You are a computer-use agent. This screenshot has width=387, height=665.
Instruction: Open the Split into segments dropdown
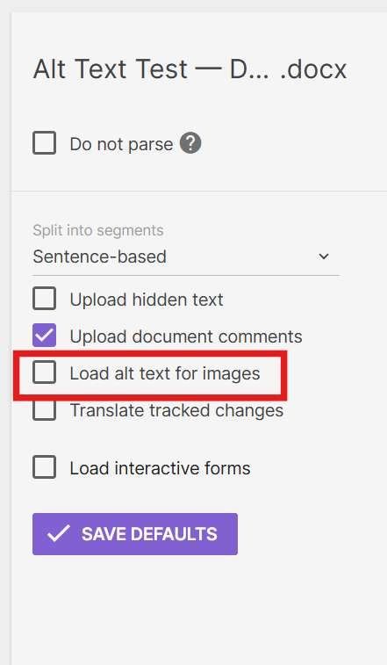(186, 257)
